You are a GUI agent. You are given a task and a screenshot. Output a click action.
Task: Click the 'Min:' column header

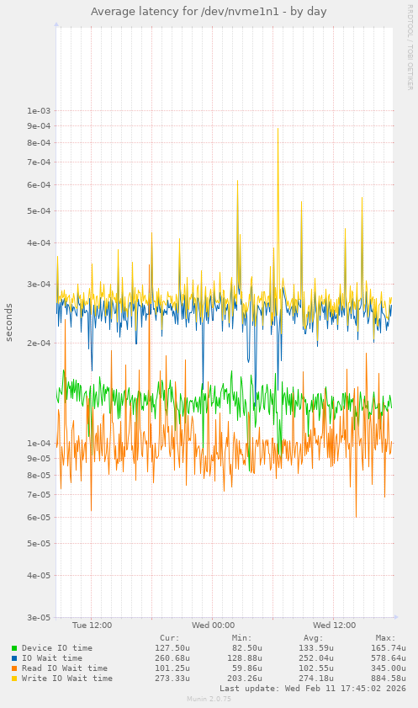pyautogui.click(x=241, y=638)
